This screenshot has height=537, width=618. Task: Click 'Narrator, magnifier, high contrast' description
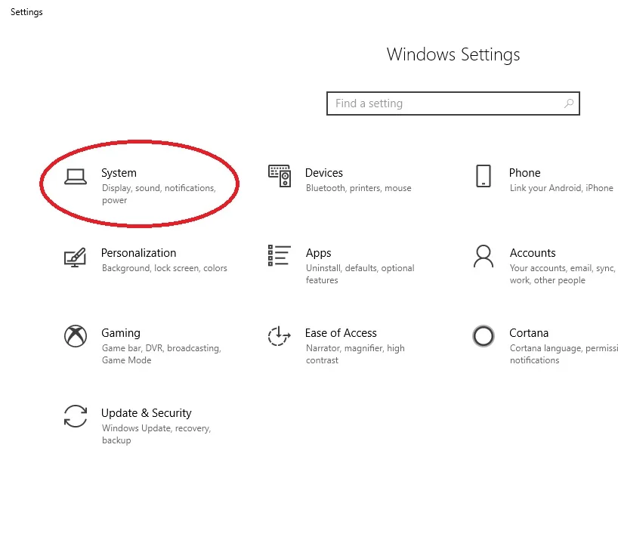355,354
